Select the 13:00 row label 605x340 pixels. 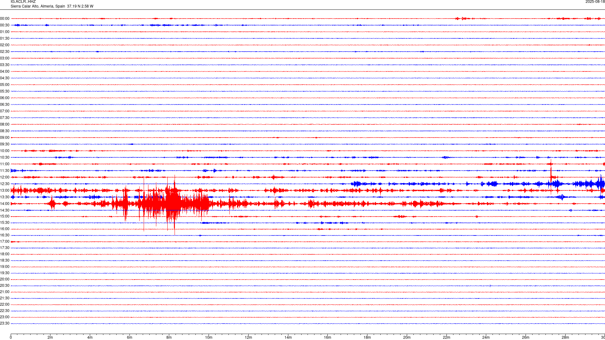click(5, 190)
